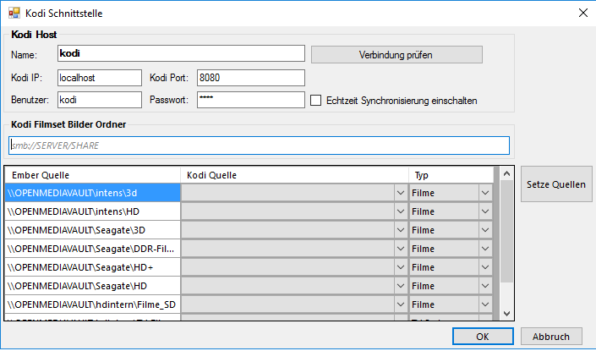Click the smb://SERVER/SHARE folder field
596x351 pixels.
point(259,145)
